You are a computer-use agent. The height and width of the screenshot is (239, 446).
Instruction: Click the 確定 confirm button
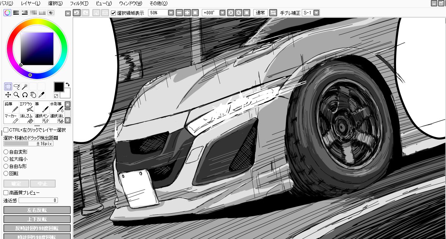(x=16, y=183)
